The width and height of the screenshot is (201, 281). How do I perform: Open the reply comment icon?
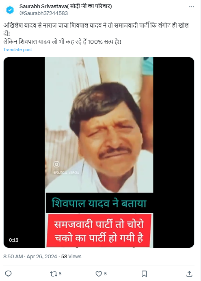click(8, 274)
